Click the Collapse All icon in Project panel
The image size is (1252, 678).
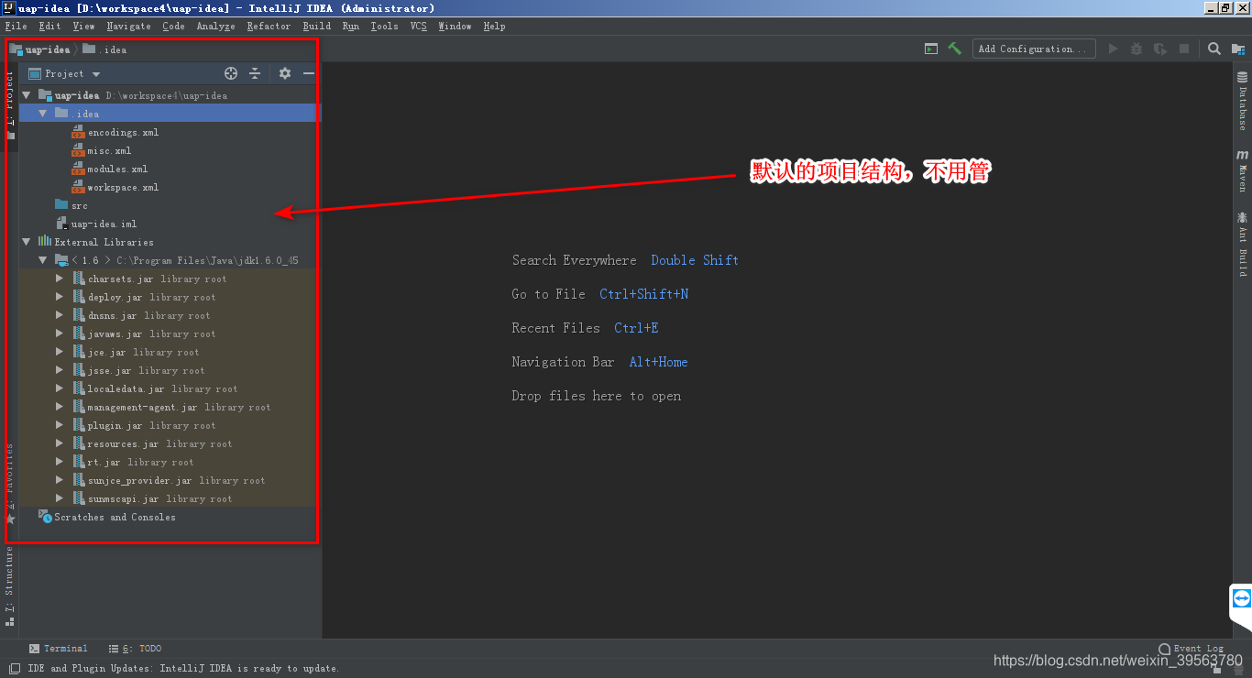[255, 73]
